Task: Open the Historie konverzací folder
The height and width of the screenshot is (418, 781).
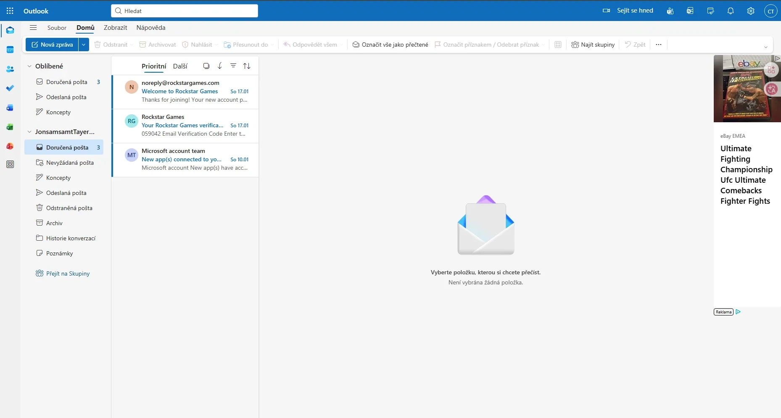Action: pyautogui.click(x=64, y=238)
